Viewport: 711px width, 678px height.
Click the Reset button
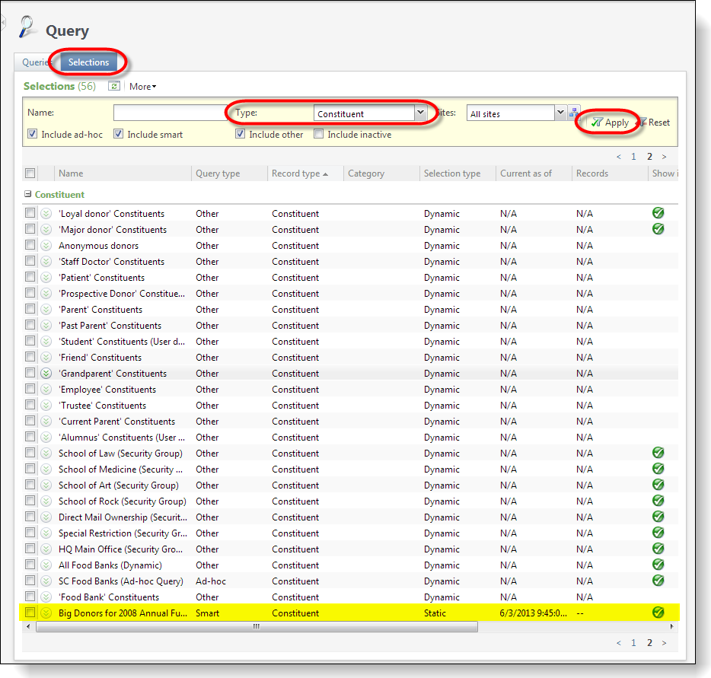tap(654, 122)
